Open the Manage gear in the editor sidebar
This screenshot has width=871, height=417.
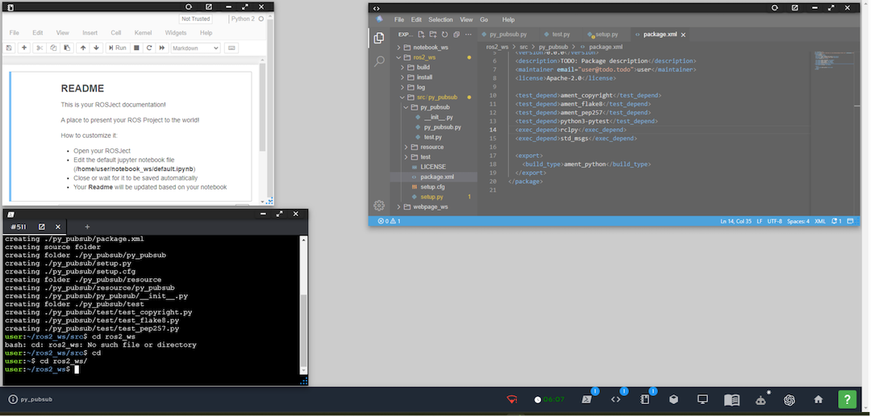tap(379, 206)
